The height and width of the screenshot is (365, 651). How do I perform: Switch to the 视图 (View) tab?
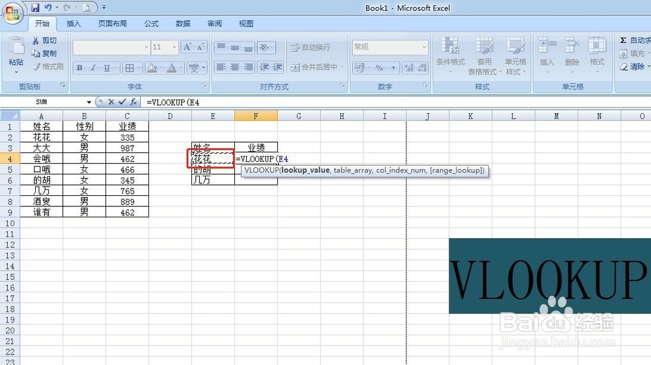tap(246, 23)
